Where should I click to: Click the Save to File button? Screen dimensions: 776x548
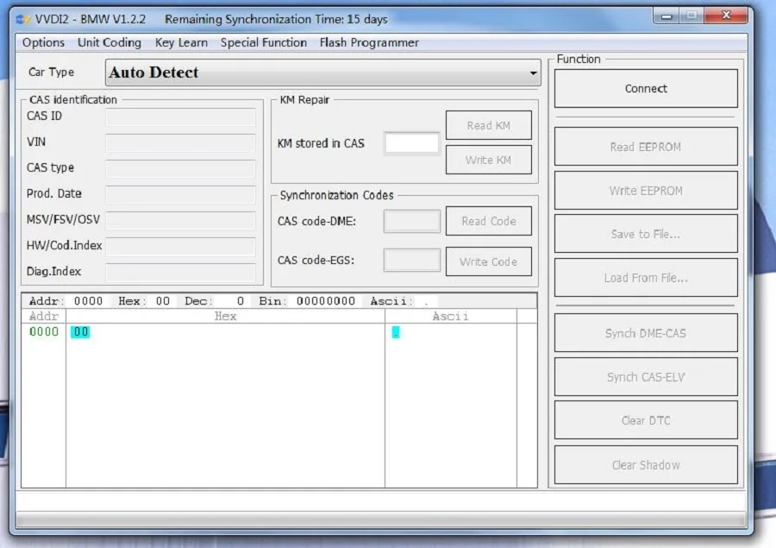click(646, 234)
